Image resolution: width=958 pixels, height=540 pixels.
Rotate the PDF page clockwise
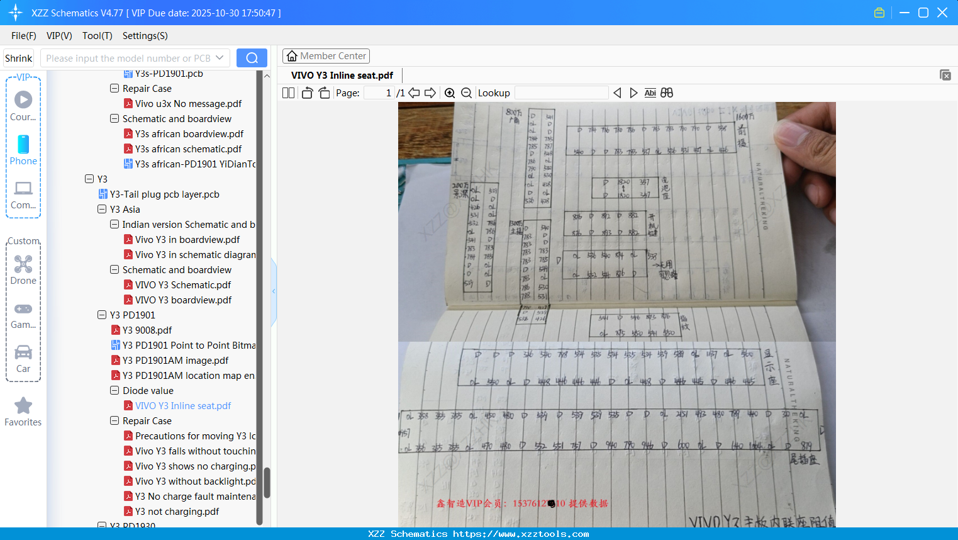click(x=324, y=93)
